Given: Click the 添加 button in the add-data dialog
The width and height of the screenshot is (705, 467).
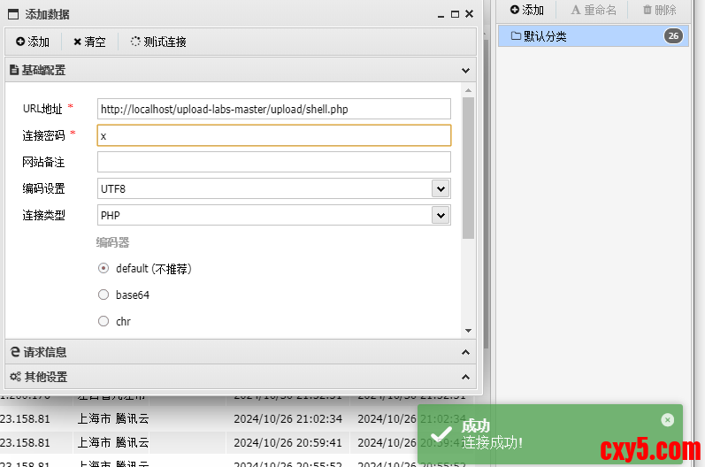Looking at the screenshot, I should coord(33,42).
